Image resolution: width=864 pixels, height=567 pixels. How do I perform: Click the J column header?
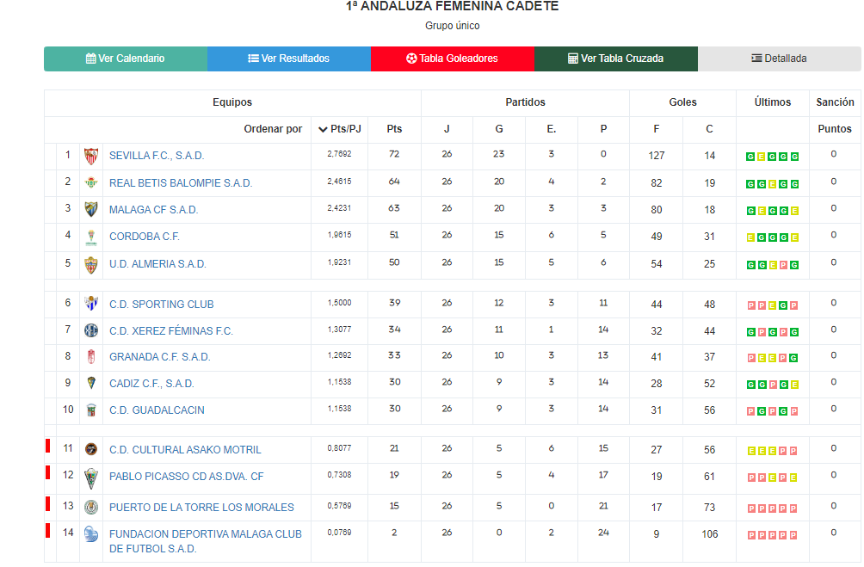tap(447, 129)
